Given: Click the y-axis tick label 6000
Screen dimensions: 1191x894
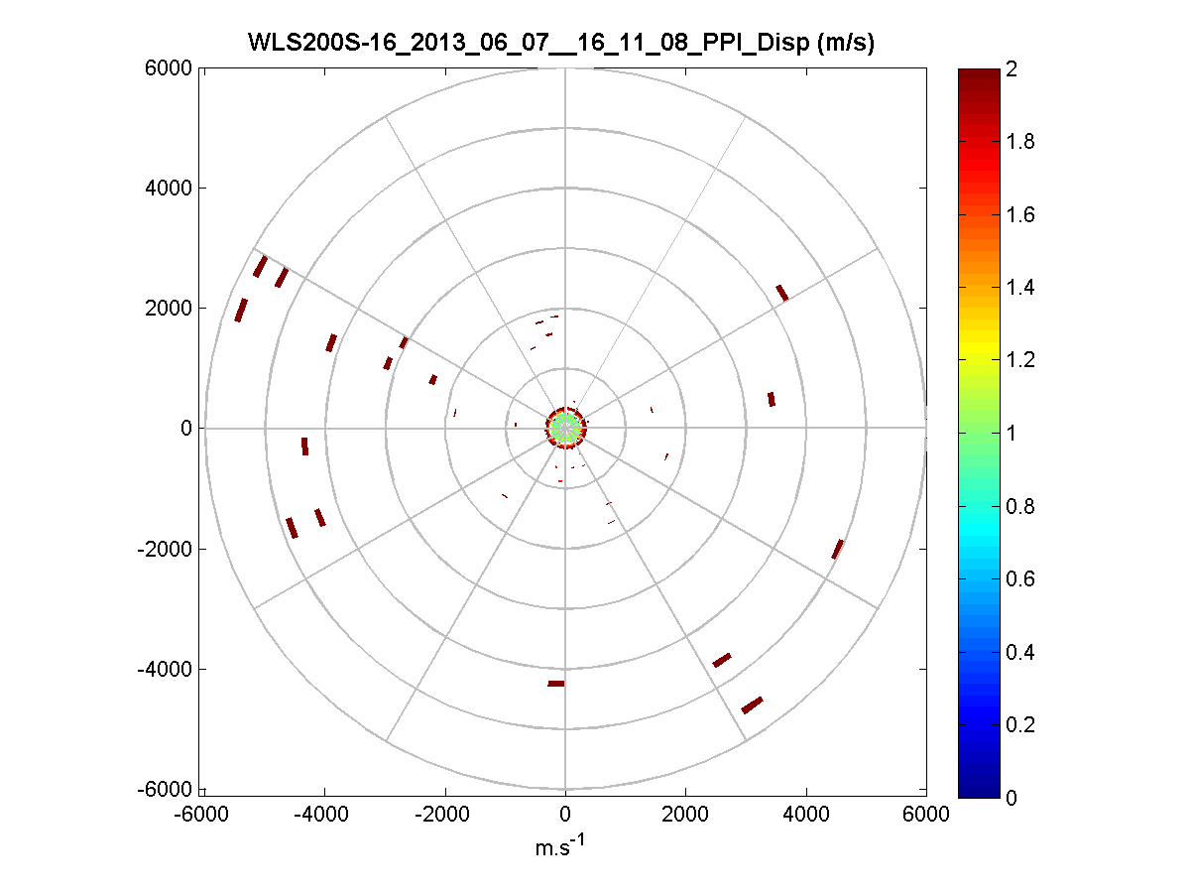Looking at the screenshot, I should point(173,67).
